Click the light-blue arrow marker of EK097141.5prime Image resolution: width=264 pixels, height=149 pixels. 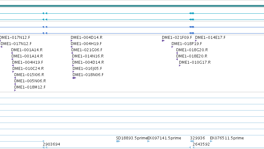point(149,141)
